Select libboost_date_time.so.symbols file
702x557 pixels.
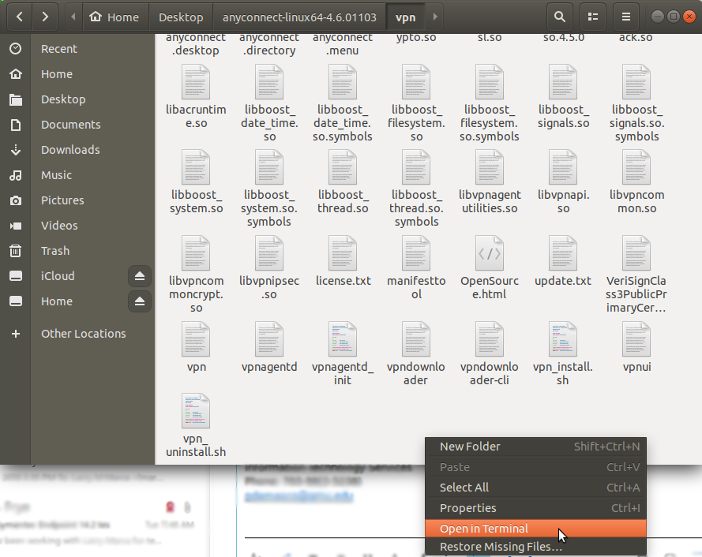point(343,103)
